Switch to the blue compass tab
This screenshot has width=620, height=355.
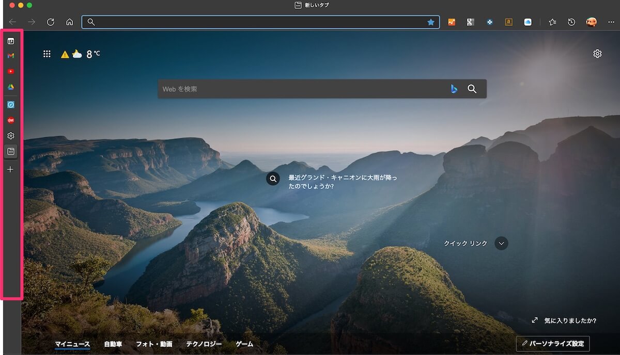tap(10, 105)
